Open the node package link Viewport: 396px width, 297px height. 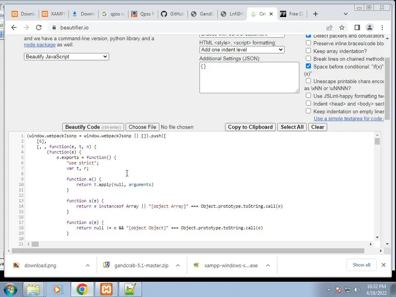click(x=40, y=45)
